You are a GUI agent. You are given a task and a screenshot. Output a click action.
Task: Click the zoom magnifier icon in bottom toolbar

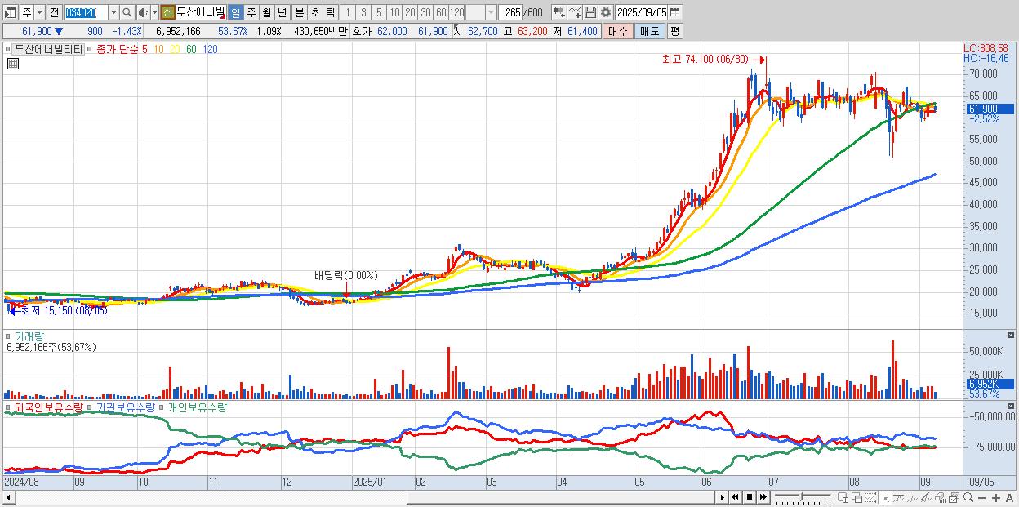pyautogui.click(x=968, y=497)
